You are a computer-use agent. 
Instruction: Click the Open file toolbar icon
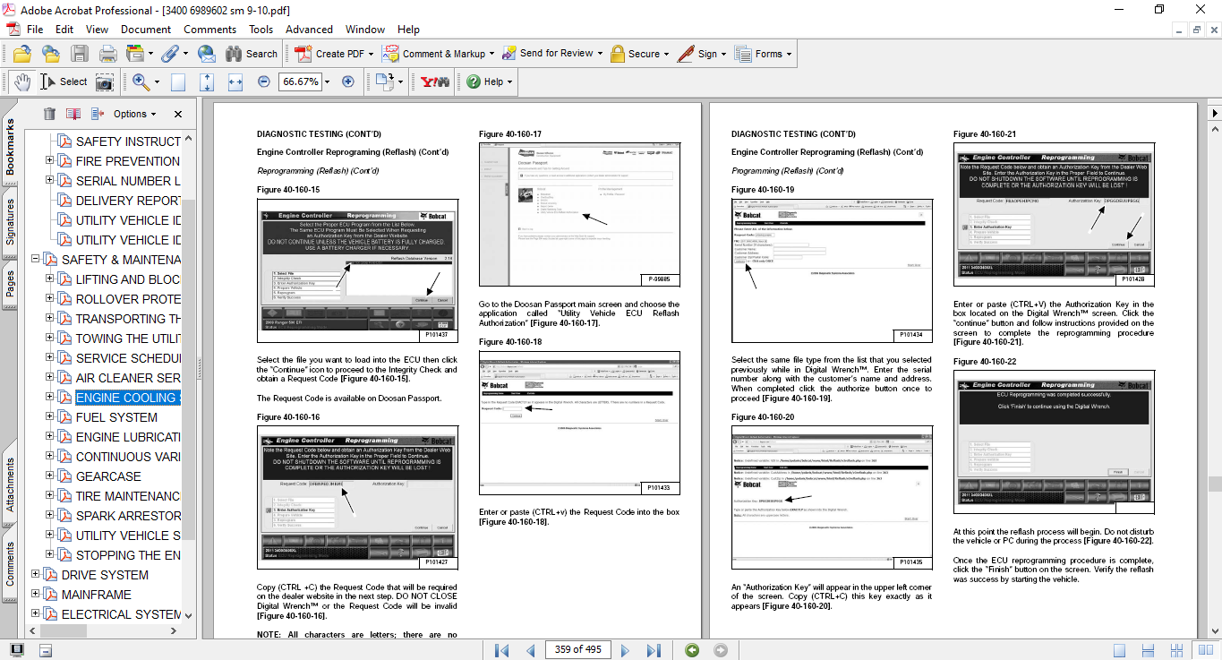click(22, 54)
